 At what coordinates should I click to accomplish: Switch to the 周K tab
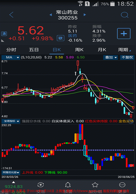(79, 50)
